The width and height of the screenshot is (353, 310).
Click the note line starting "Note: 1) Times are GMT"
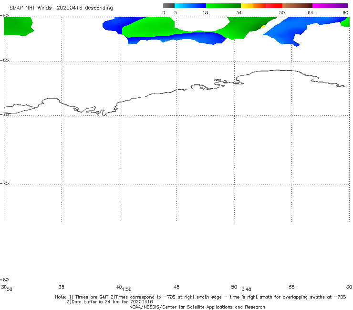[200, 297]
